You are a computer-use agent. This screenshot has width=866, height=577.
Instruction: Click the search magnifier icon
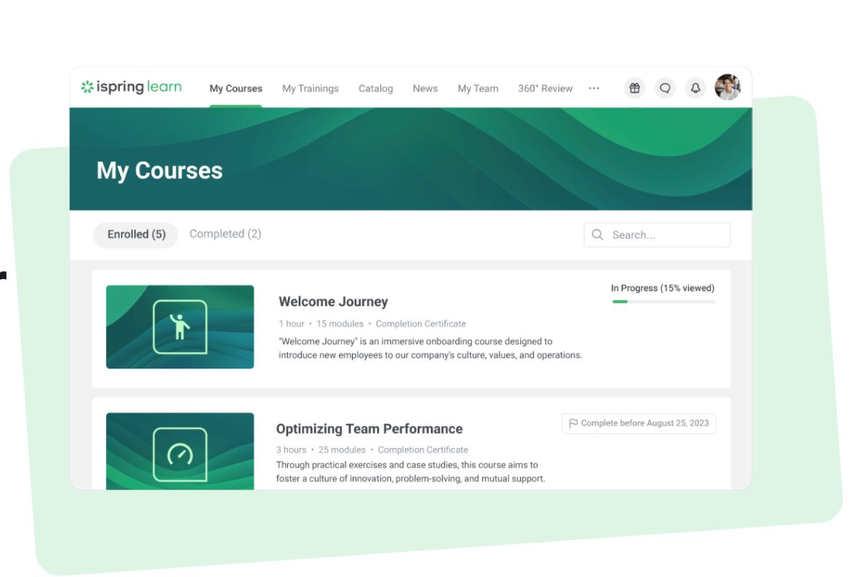click(598, 234)
